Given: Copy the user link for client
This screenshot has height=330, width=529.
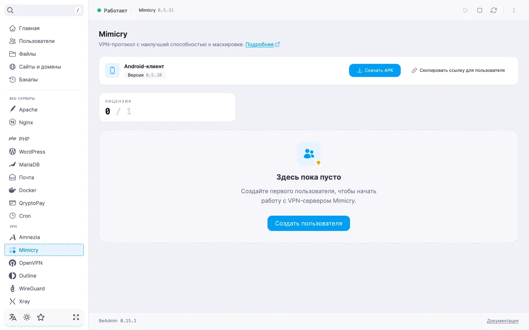Looking at the screenshot, I should (x=458, y=70).
